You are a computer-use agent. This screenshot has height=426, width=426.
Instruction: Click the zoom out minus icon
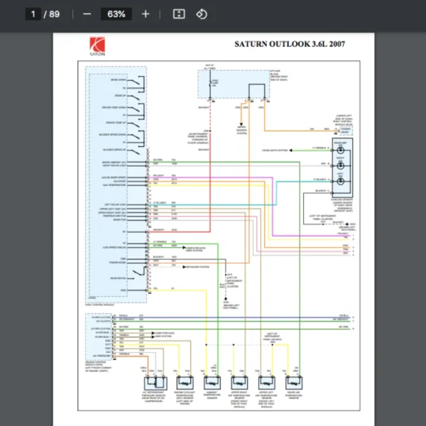click(x=87, y=14)
